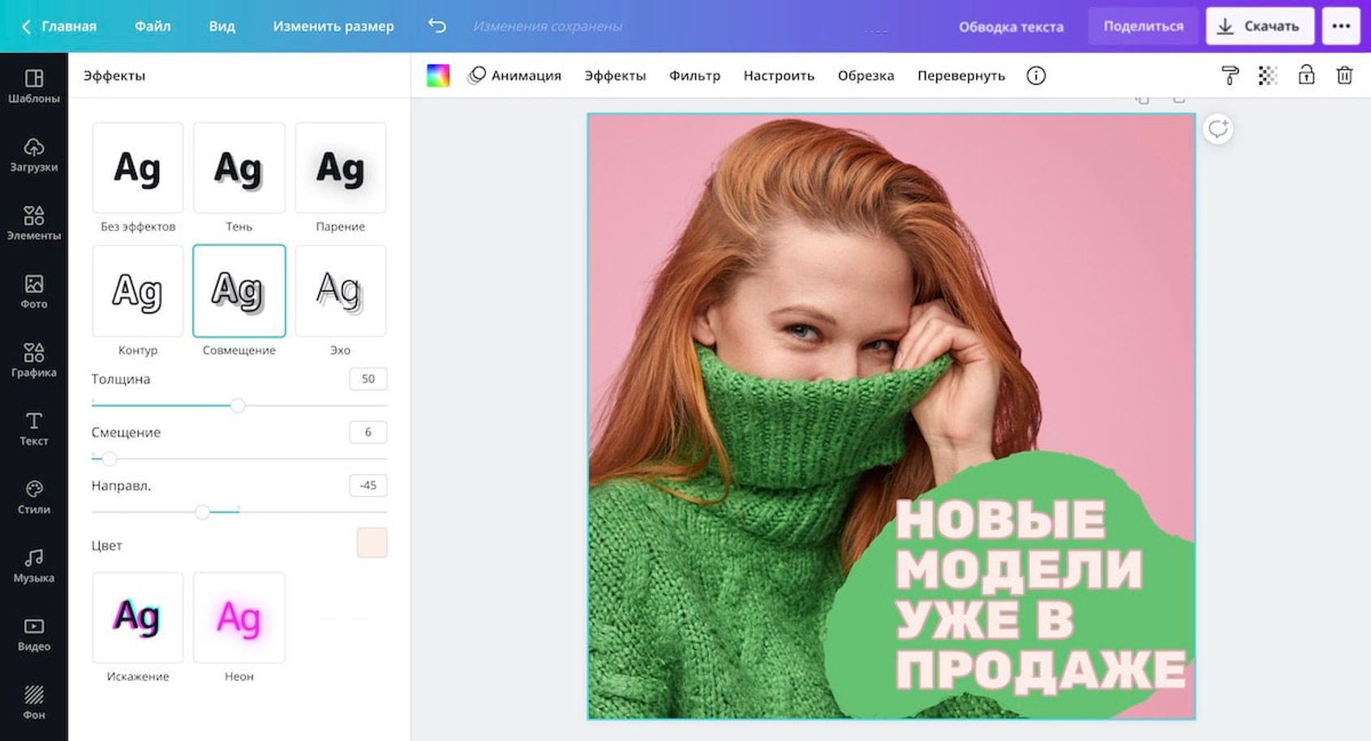
Task: Click the Поделиться button
Action: coord(1143,26)
